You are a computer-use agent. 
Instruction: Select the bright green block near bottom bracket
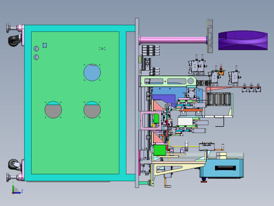tap(160, 150)
